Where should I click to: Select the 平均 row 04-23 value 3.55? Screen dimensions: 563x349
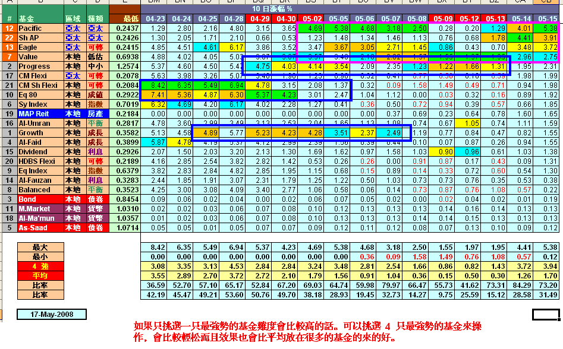pyautogui.click(x=154, y=276)
